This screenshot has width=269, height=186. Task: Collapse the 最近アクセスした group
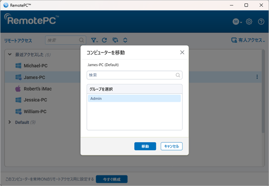10,55
